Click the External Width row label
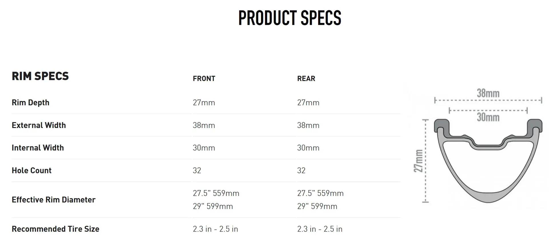This screenshot has height=238, width=549. (39, 125)
